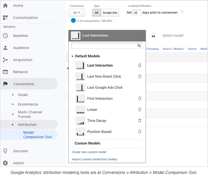Click the Position Based chart thumbnail
The width and height of the screenshot is (208, 178).
80,132
